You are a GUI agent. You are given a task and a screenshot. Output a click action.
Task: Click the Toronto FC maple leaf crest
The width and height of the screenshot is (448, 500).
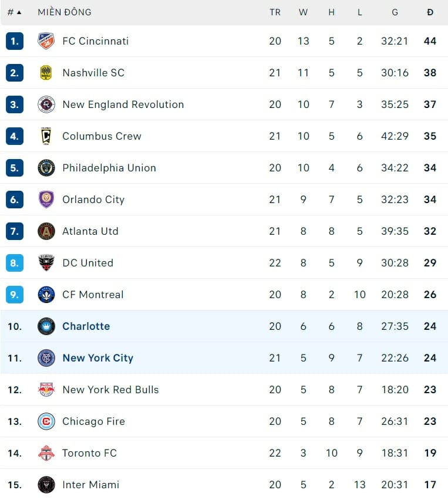click(x=46, y=453)
